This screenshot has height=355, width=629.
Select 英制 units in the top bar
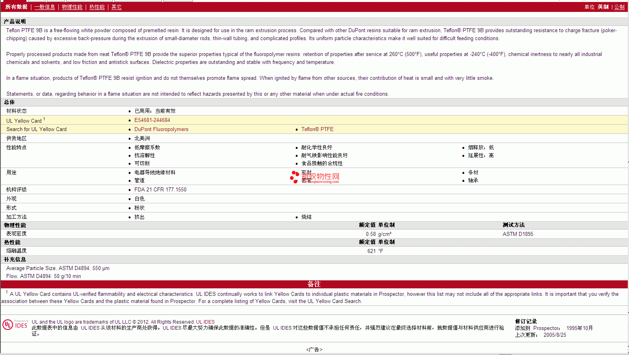click(x=603, y=7)
